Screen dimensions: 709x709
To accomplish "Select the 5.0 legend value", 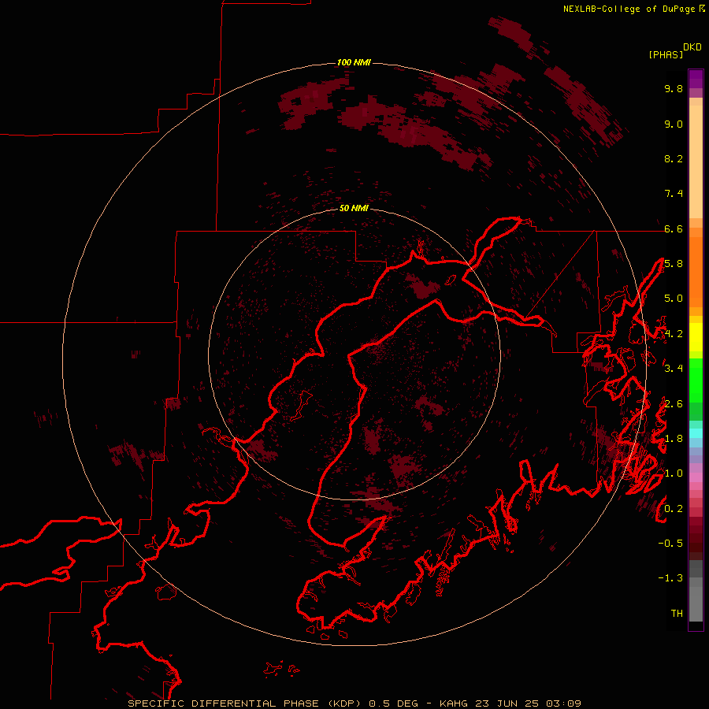I will 674,299.
